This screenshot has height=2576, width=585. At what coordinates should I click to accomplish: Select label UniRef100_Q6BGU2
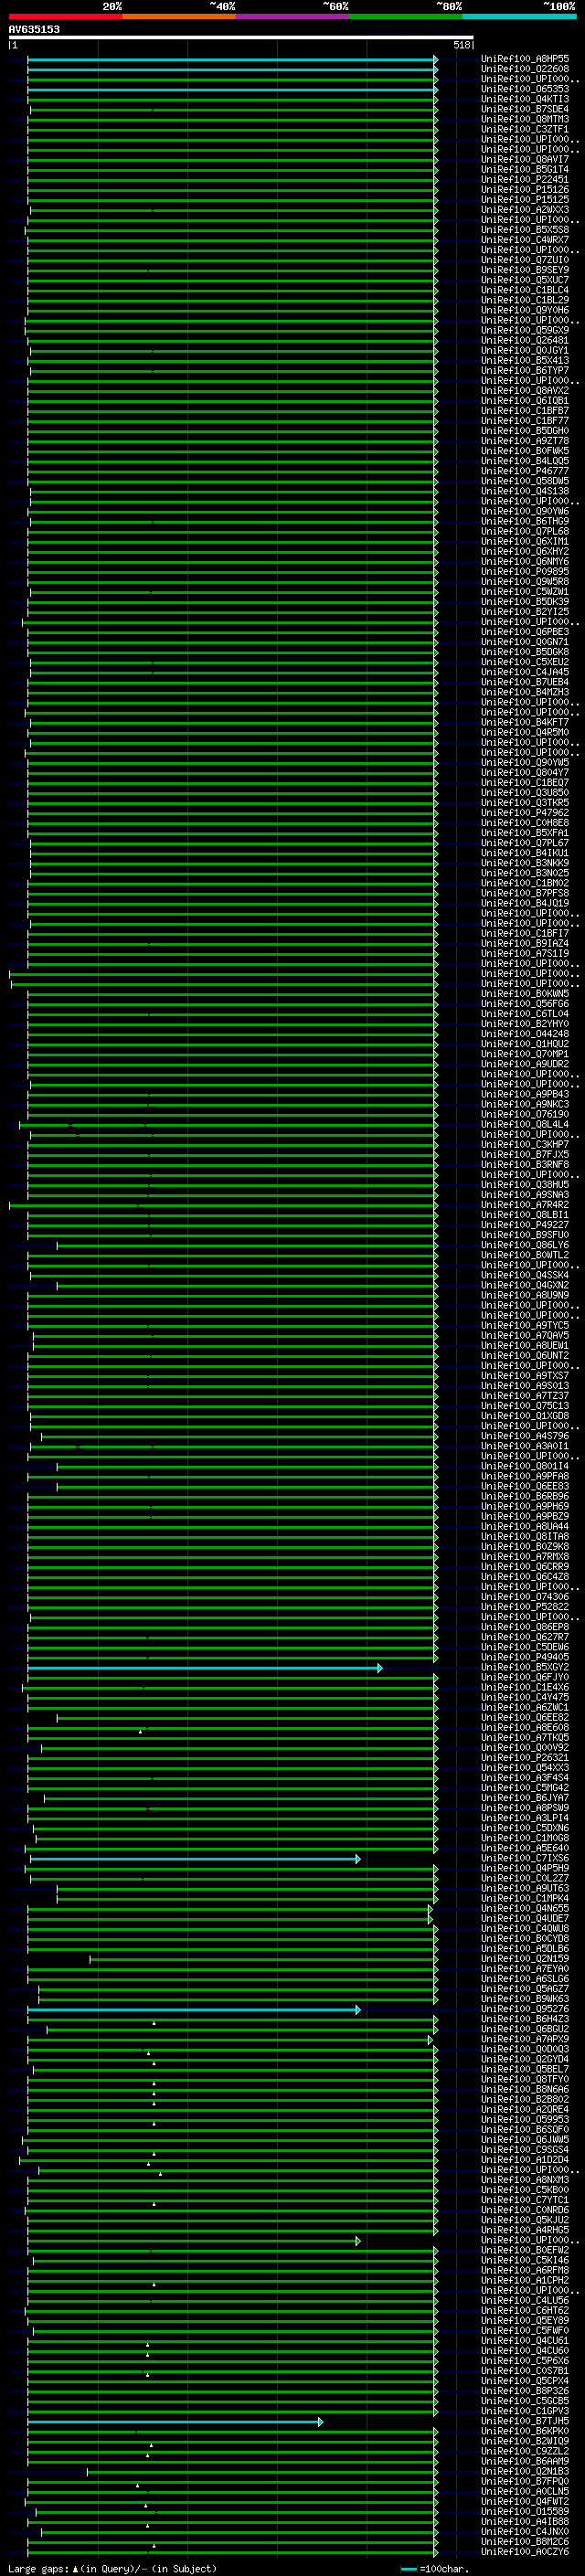(525, 2028)
